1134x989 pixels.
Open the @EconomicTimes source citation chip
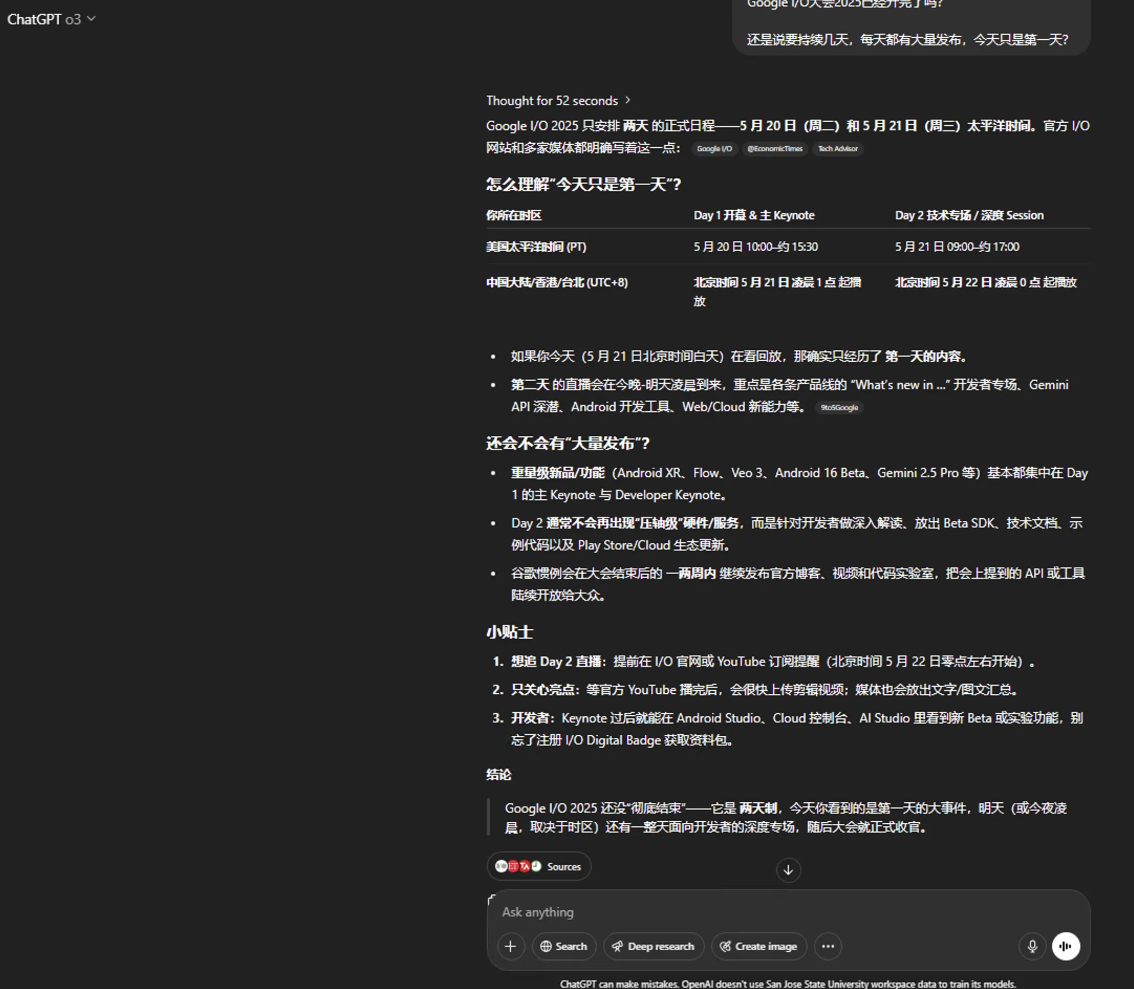pos(775,148)
